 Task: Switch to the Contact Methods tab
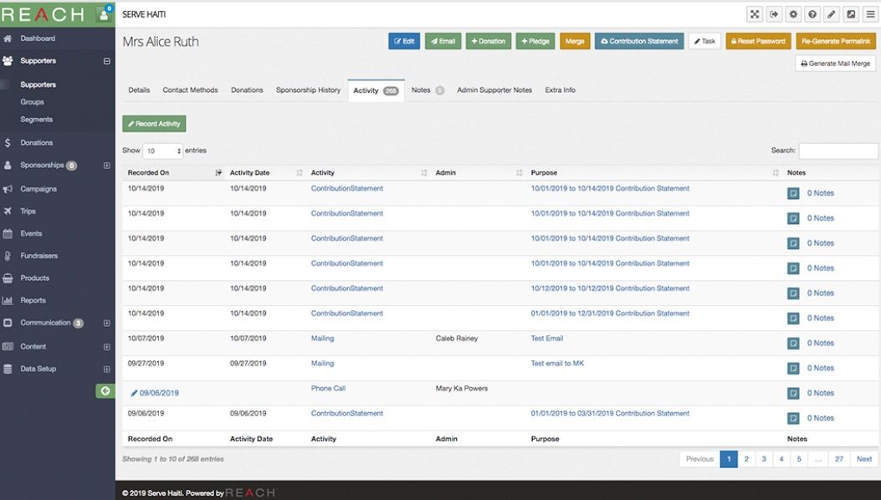(x=191, y=90)
